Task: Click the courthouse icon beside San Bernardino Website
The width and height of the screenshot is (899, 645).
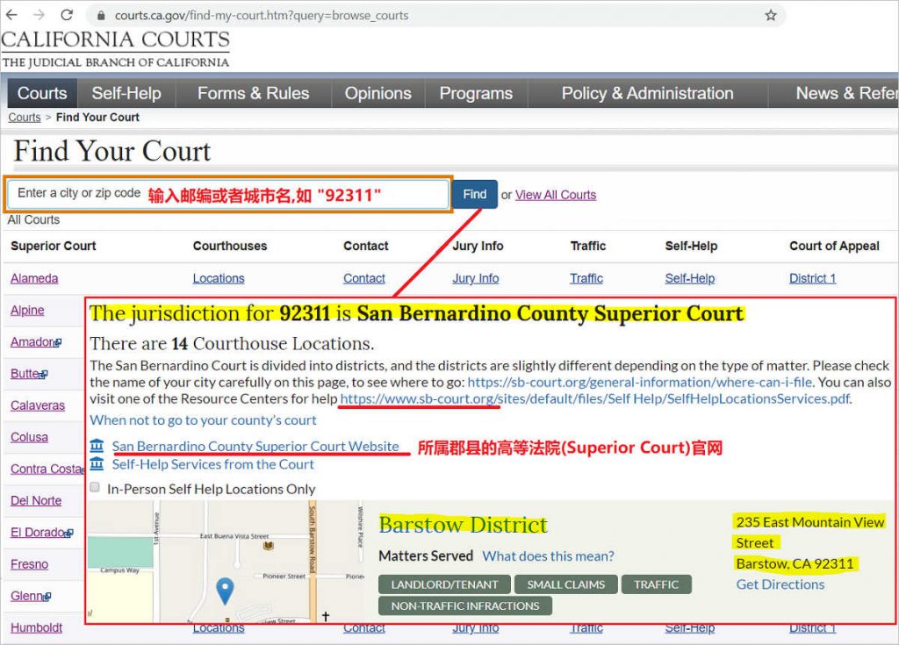Action: pos(97,446)
